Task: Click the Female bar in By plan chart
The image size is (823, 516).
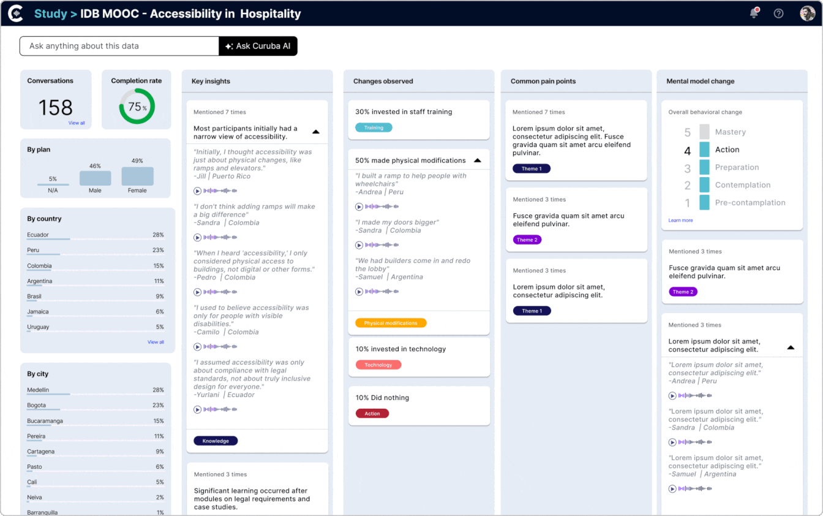Action: [137, 176]
